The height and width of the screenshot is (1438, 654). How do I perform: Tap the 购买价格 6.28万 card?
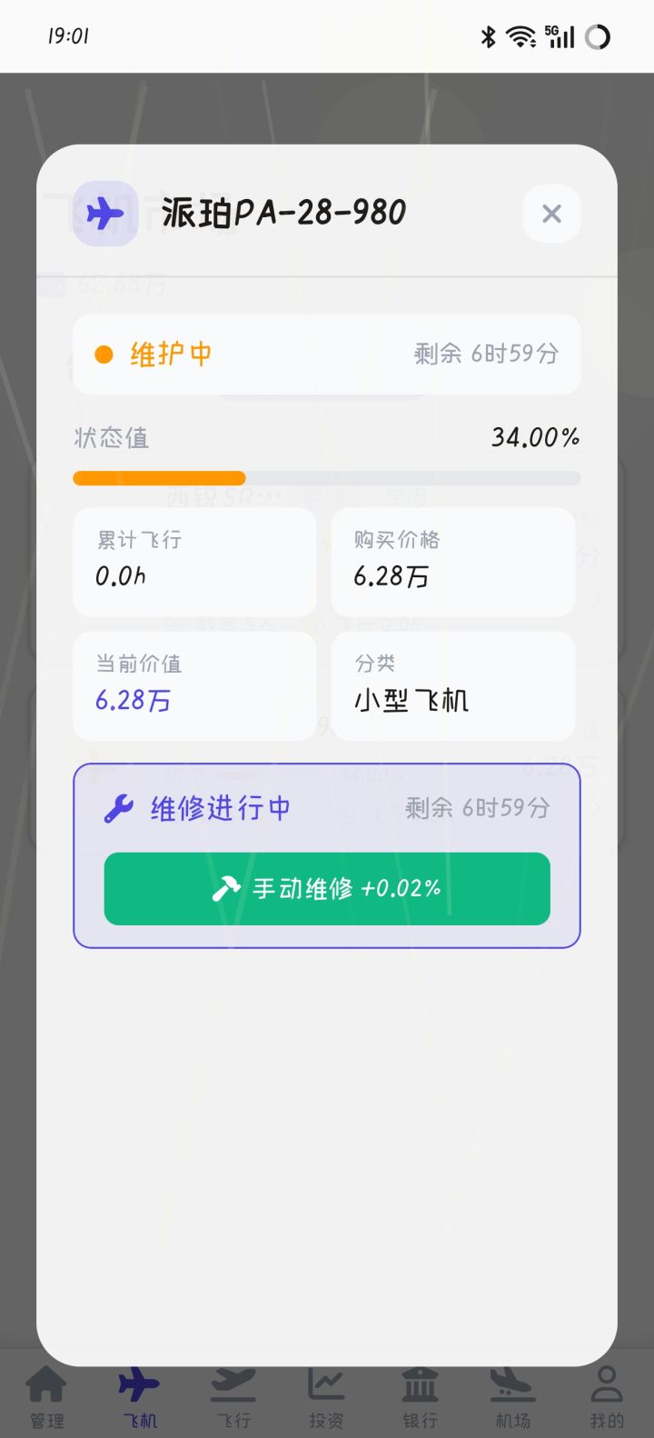[452, 561]
